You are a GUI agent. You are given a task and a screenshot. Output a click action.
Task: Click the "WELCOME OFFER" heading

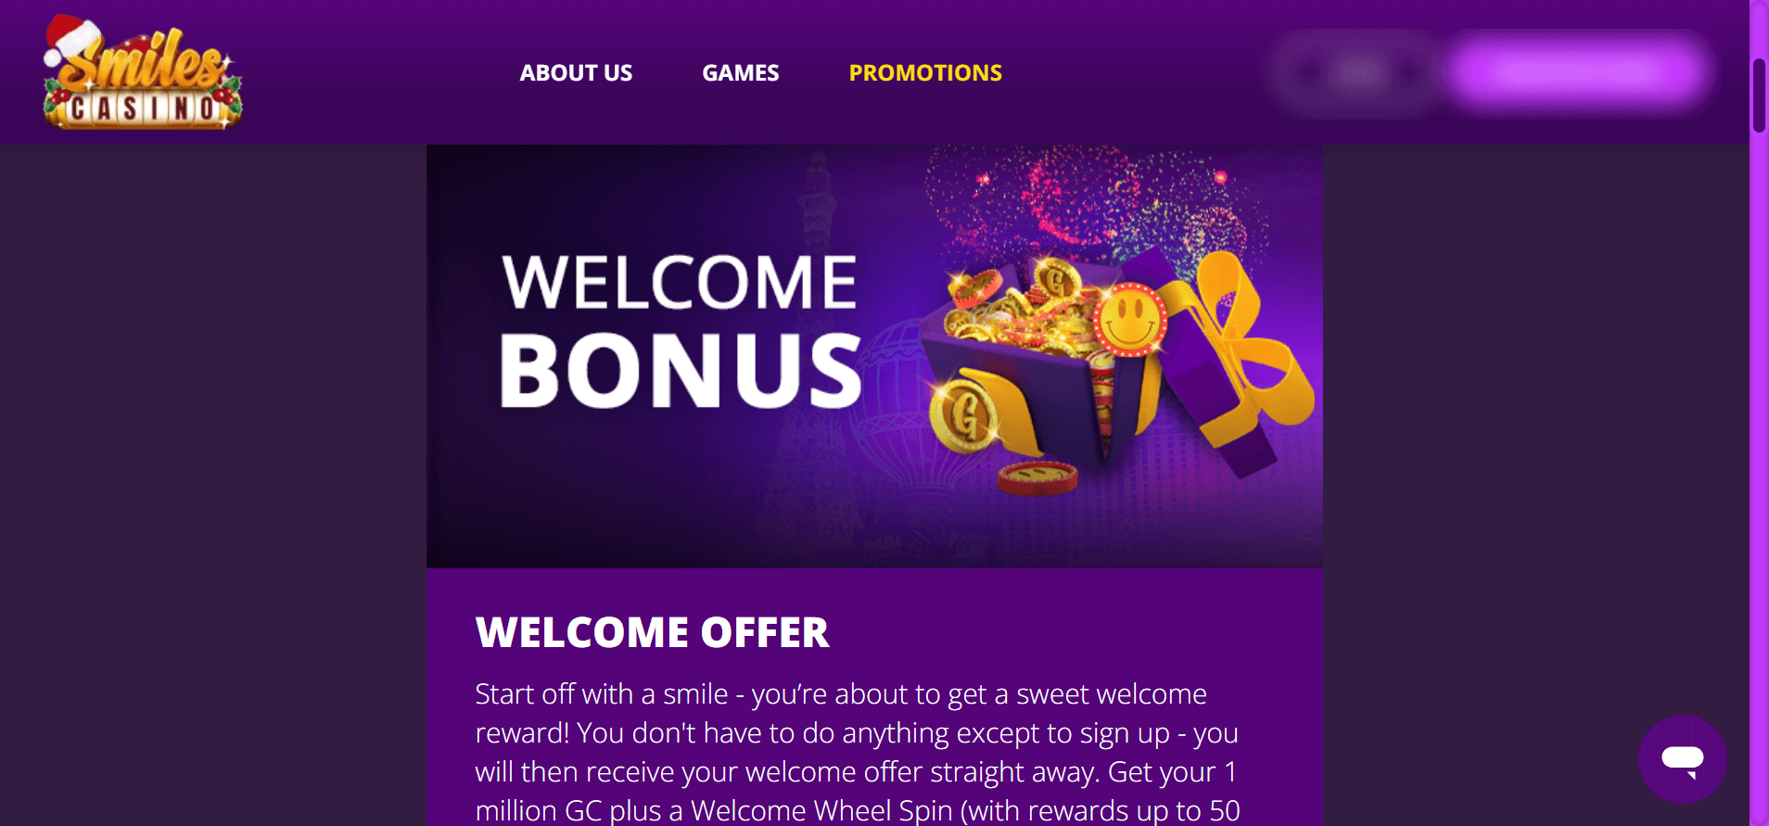coord(652,633)
